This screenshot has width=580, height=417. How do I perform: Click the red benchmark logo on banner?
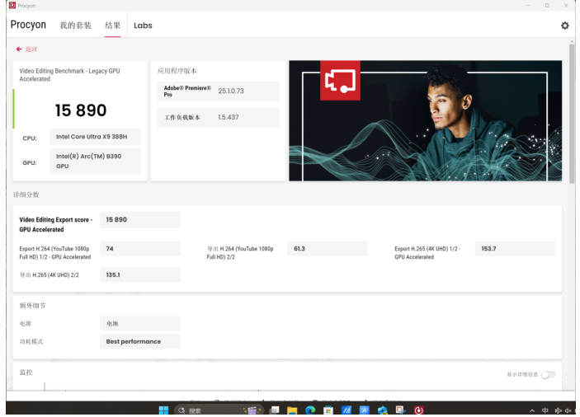tap(340, 80)
